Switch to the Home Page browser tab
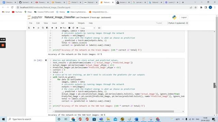The height and width of the screenshot is (122, 218). click(75, 2)
